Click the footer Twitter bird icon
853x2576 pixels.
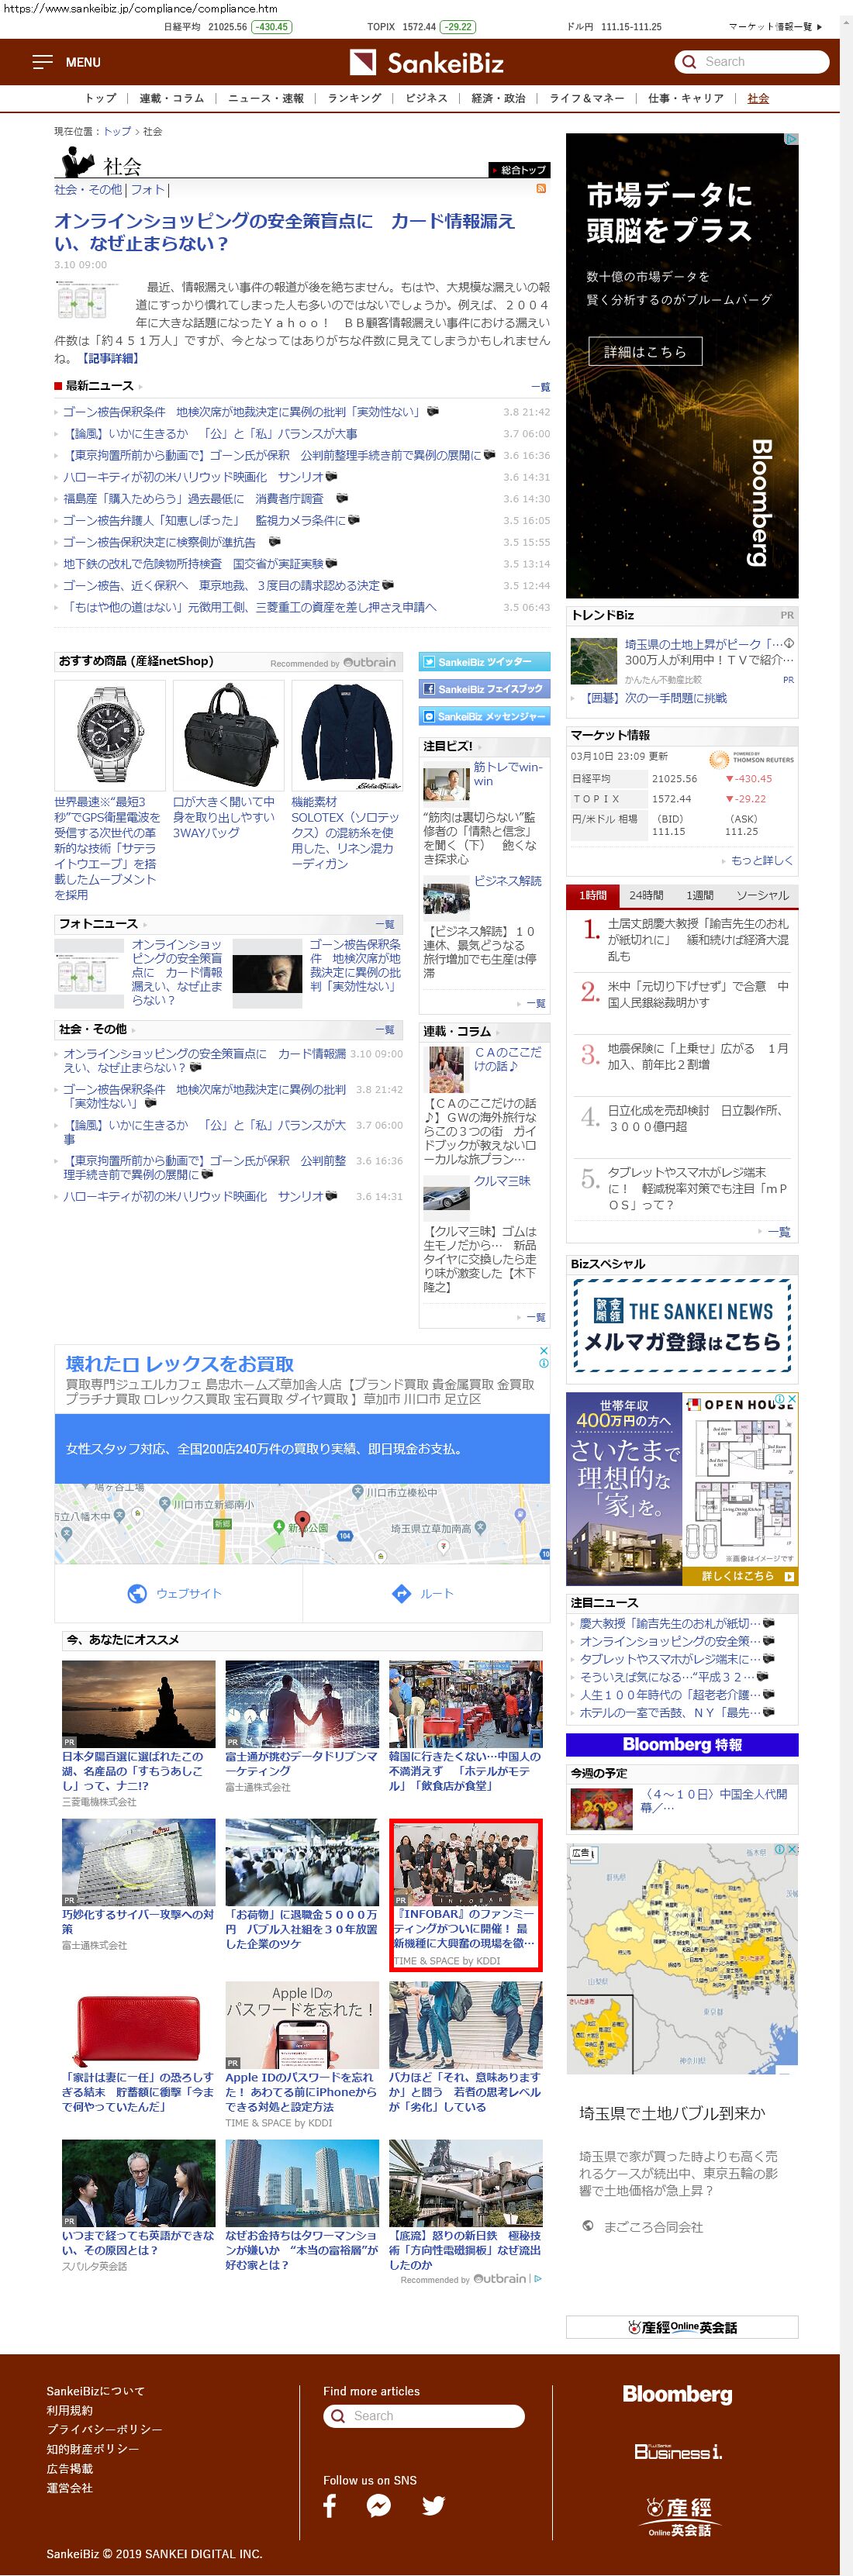pos(433,2506)
